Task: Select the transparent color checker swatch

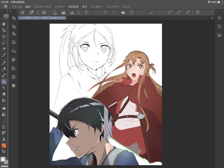Action: pyautogui.click(x=4, y=166)
